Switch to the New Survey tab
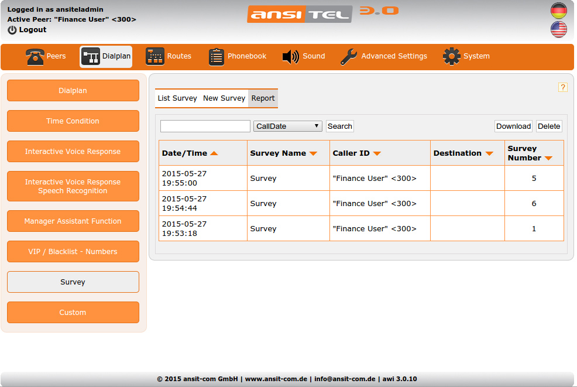Viewport: 577px width, 387px height. [x=224, y=98]
